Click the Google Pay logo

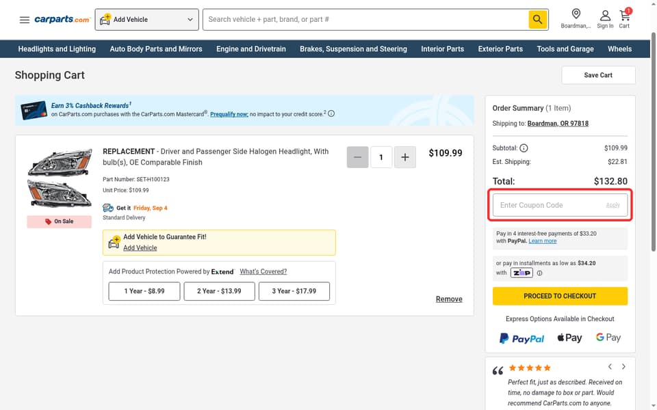click(x=608, y=338)
